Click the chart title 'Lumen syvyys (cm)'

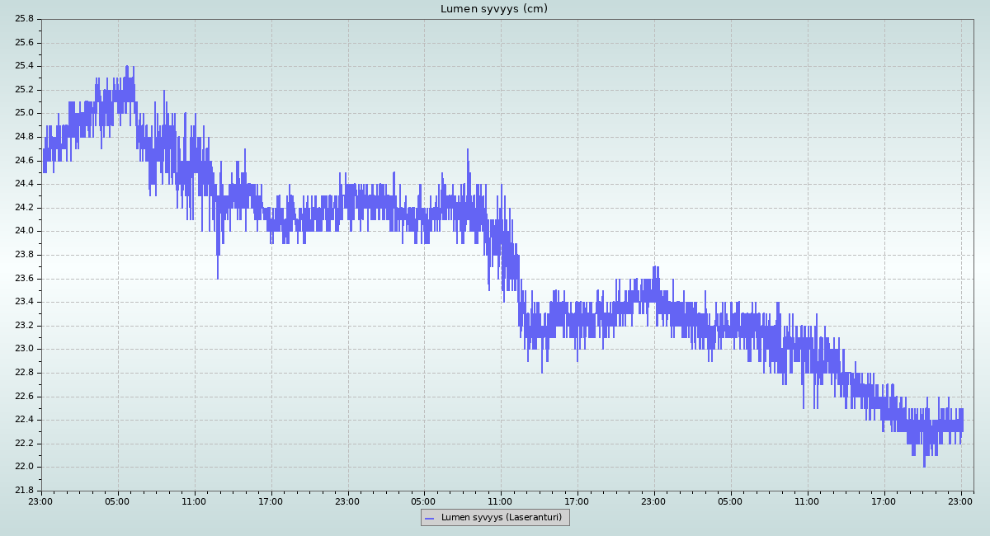493,9
